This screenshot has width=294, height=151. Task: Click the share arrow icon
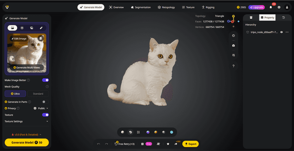176,144
